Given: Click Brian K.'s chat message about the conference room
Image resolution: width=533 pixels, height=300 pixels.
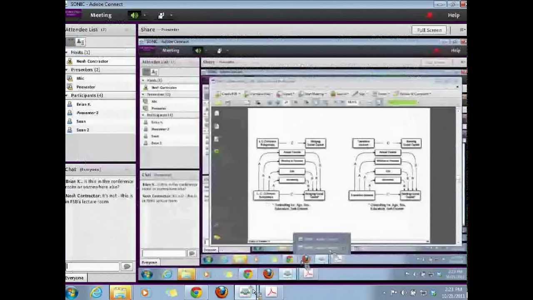Looking at the screenshot, I should pyautogui.click(x=100, y=184).
